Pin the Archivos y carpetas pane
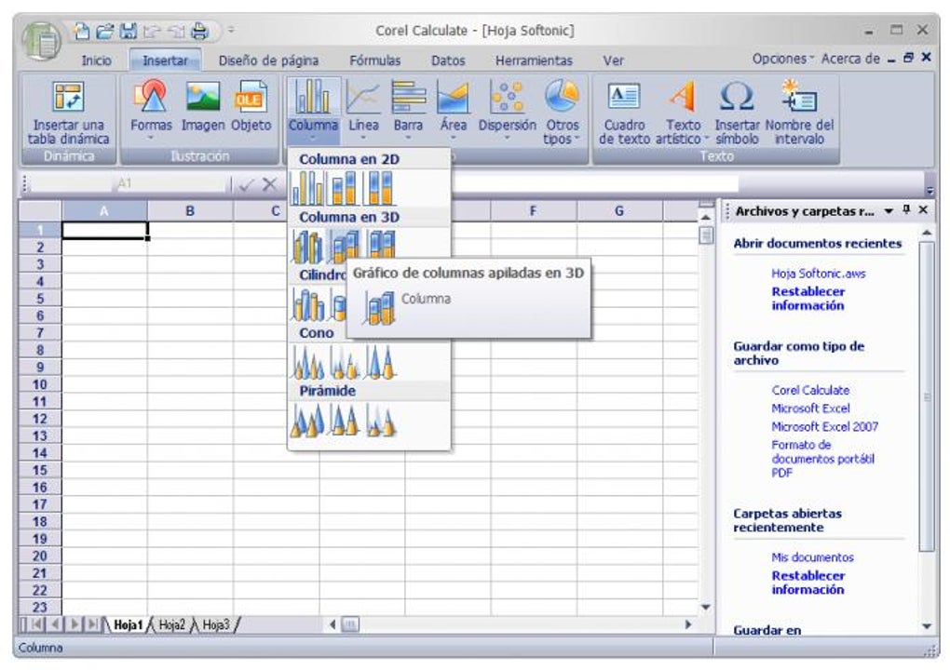 click(x=906, y=209)
